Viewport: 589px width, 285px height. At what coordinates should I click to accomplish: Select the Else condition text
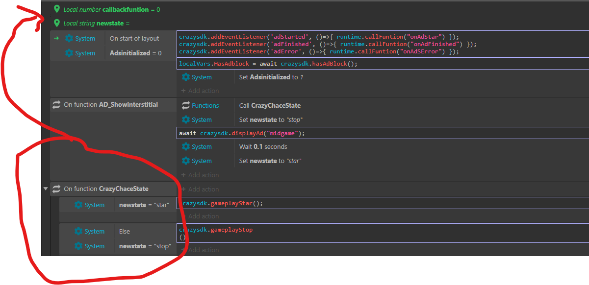point(125,231)
